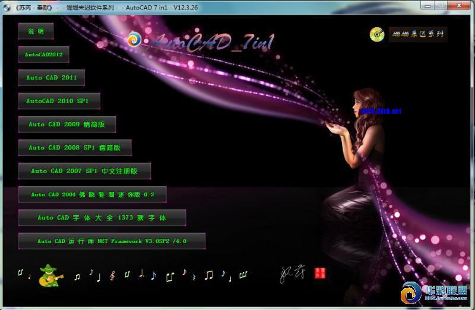
Task: Open the 华彩联盟 logo in corner
Action: click(434, 292)
